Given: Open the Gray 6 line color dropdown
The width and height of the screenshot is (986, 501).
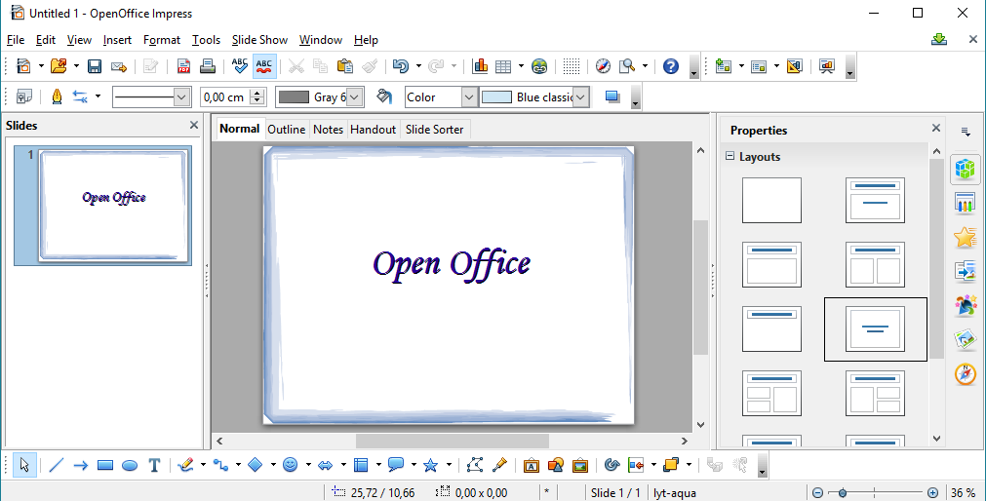Looking at the screenshot, I should [355, 96].
